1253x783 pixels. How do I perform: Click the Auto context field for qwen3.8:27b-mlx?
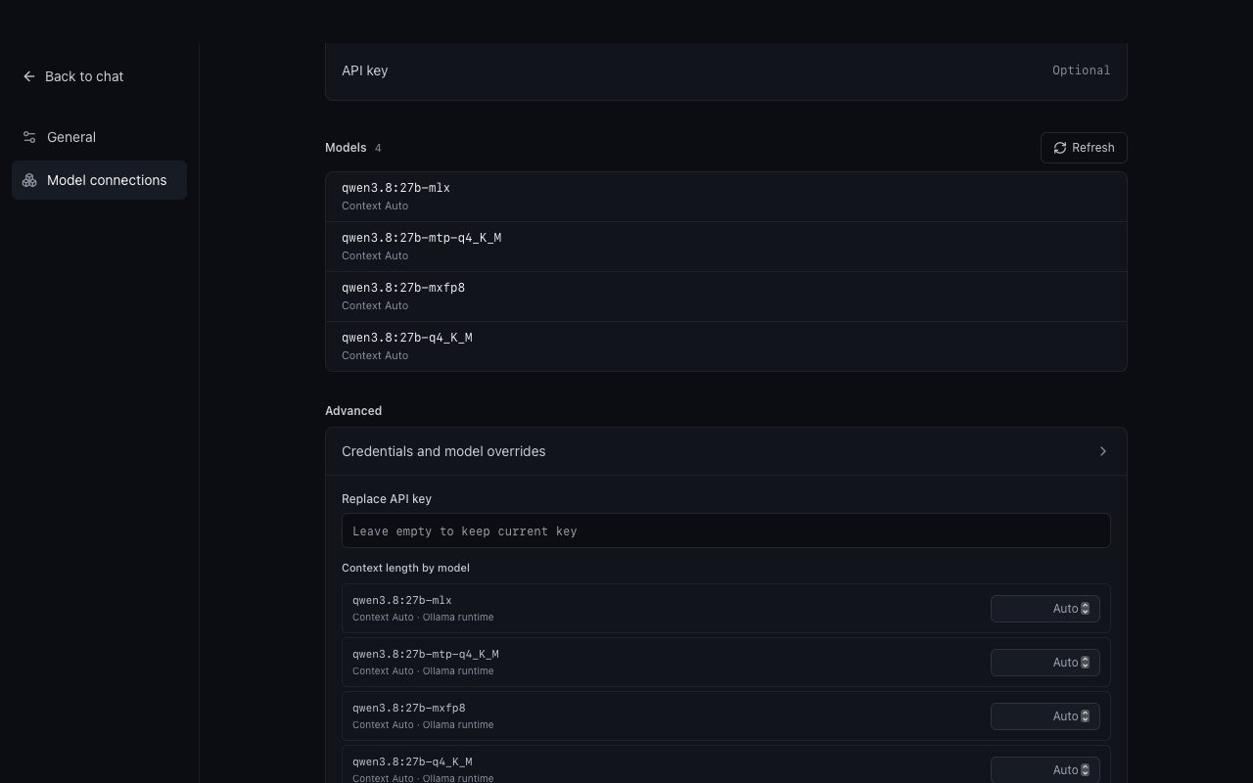(1045, 609)
